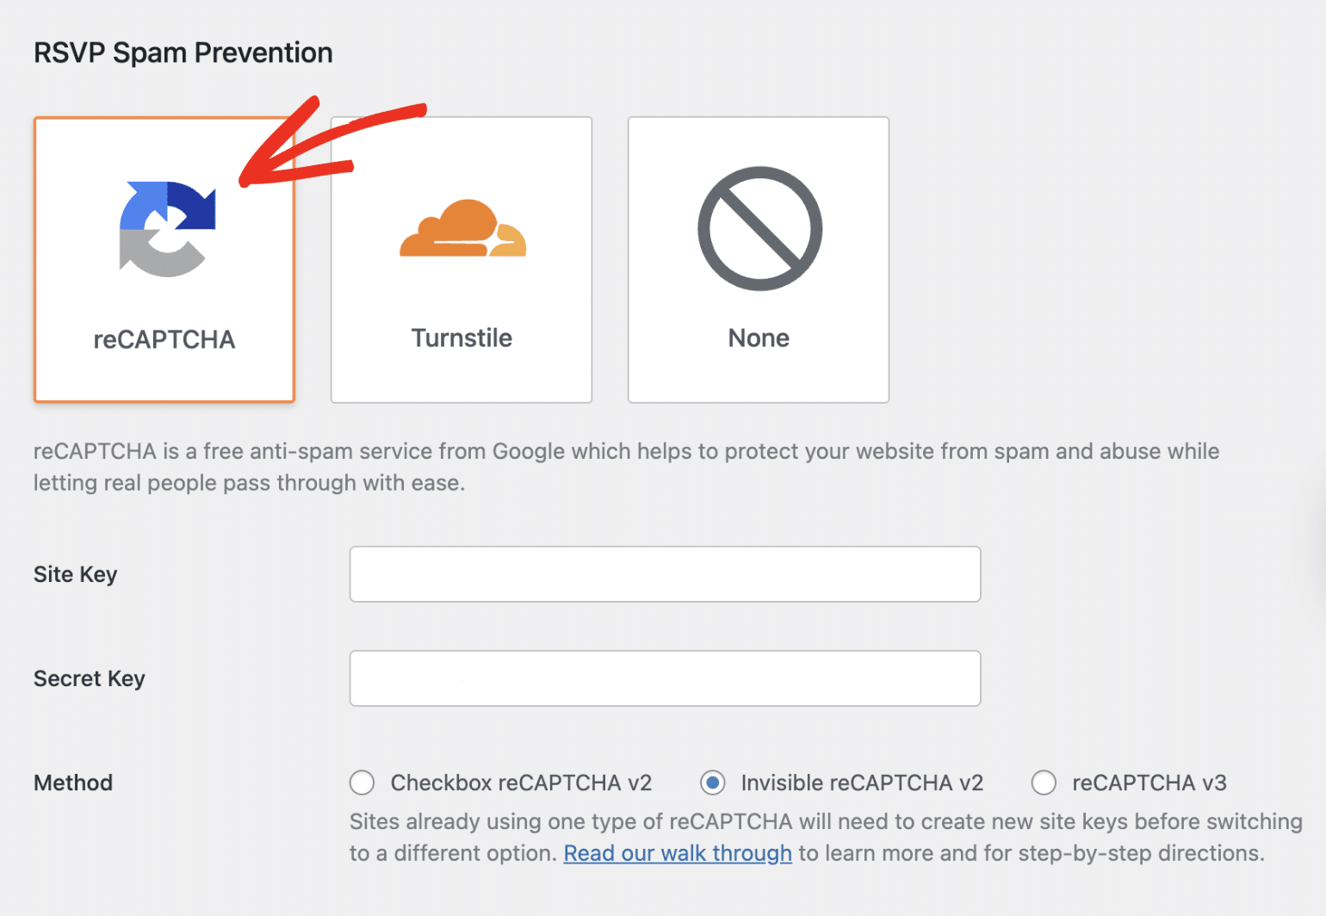
Task: Select the reCAPTCHA card text label
Action: [164, 339]
